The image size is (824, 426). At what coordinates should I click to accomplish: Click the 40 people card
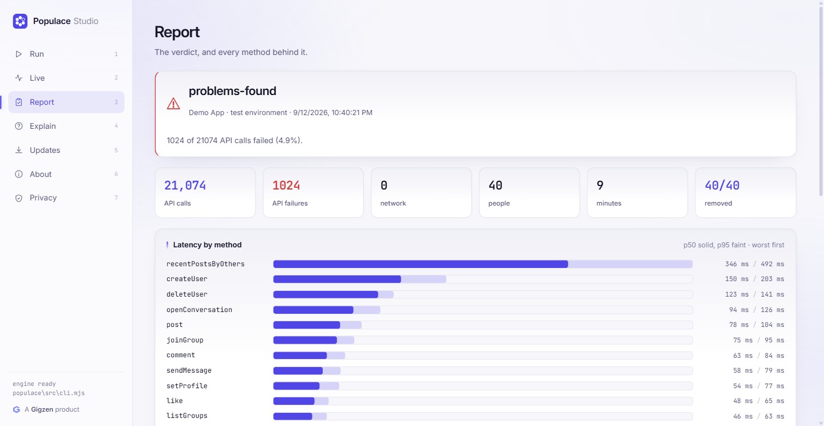tap(529, 193)
